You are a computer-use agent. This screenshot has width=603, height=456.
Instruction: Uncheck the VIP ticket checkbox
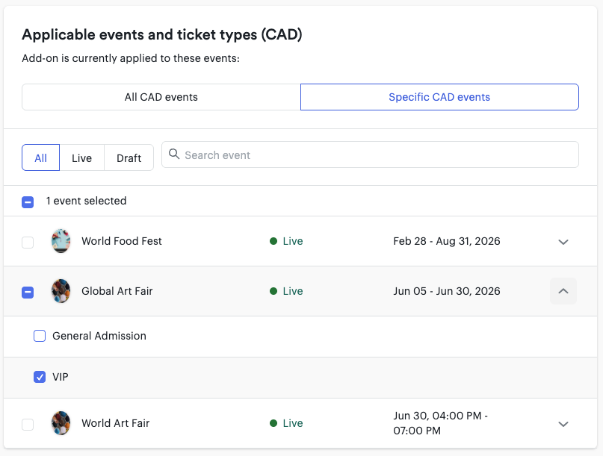40,377
